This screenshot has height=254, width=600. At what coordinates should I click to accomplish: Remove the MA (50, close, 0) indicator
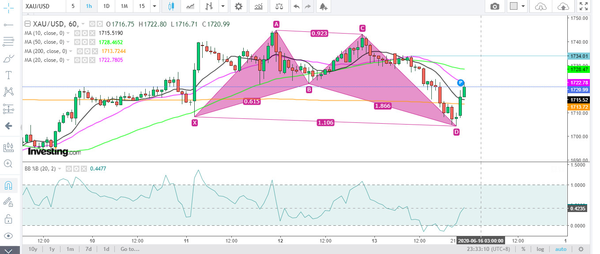tap(92, 42)
